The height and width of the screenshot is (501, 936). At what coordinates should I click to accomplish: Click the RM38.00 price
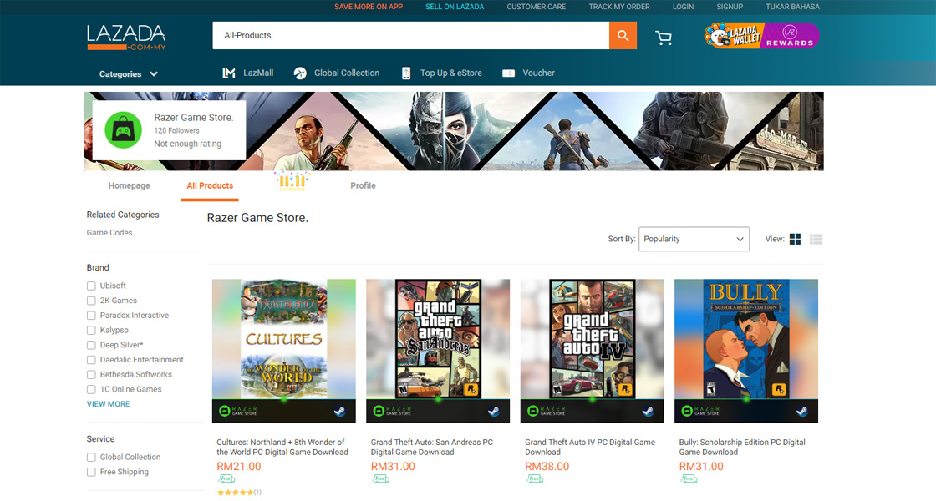click(x=547, y=467)
